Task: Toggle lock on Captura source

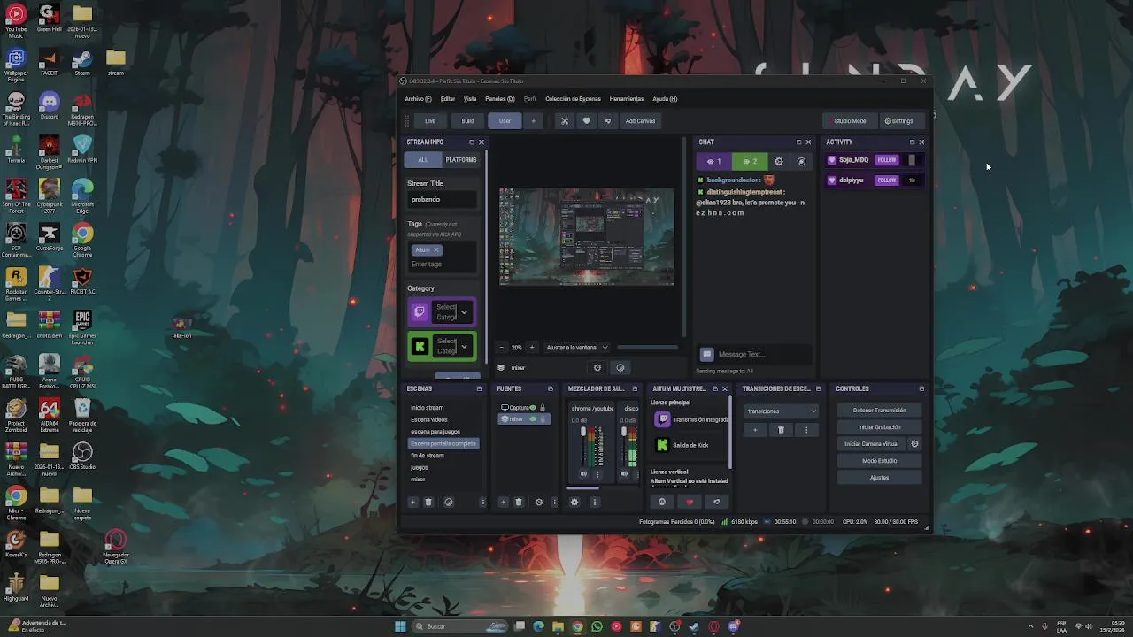Action: tap(543, 408)
